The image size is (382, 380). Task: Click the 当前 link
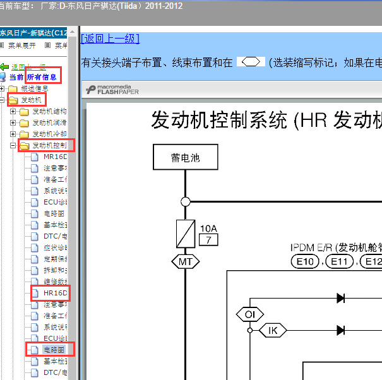tap(16, 77)
